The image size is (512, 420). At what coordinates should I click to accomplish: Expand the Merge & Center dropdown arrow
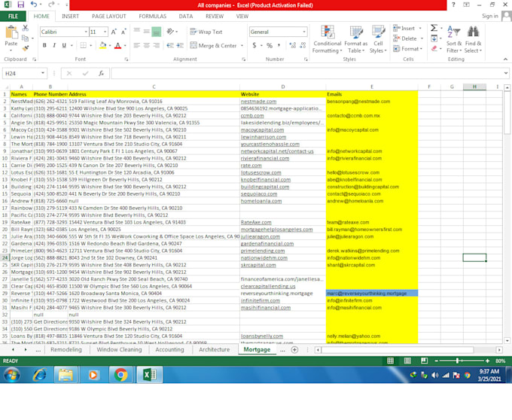point(242,46)
